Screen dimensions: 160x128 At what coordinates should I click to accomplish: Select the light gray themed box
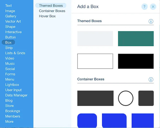(95, 39)
